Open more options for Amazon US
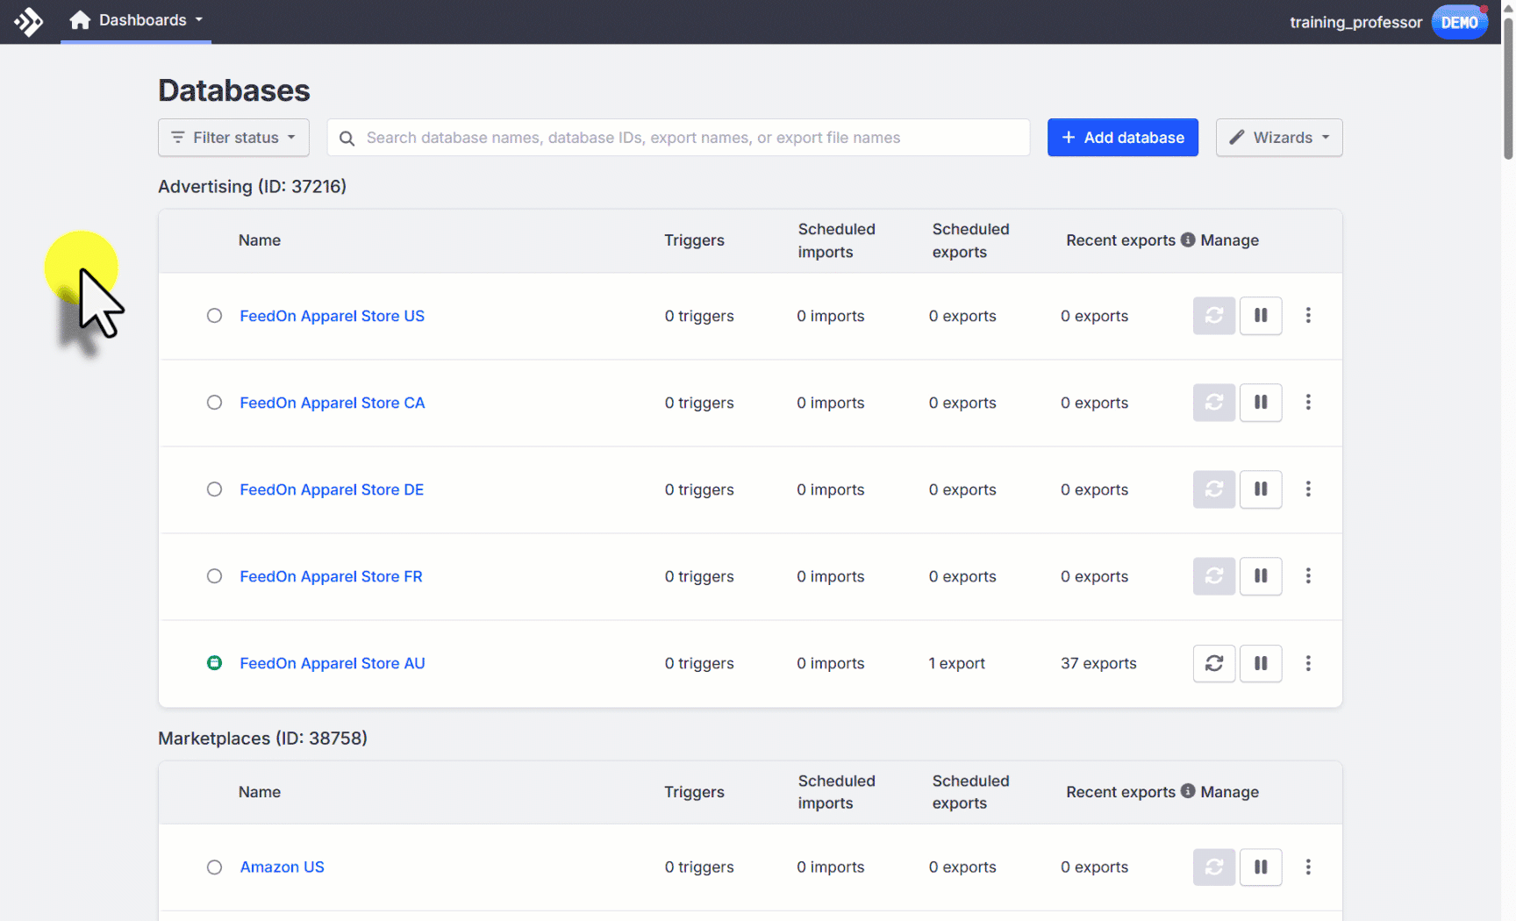This screenshot has height=921, width=1516. tap(1308, 867)
